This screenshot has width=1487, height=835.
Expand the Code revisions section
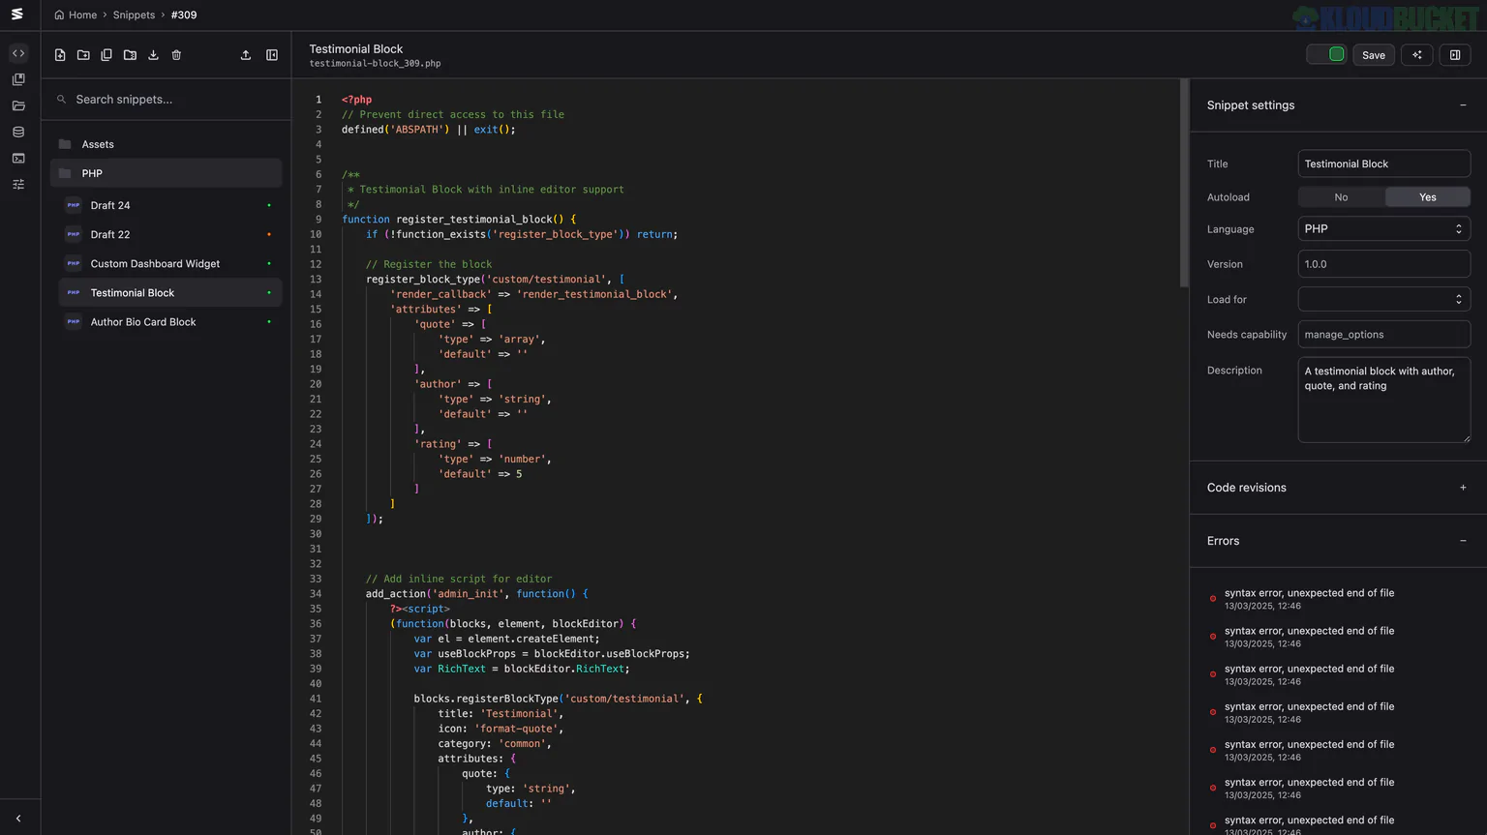(x=1463, y=488)
